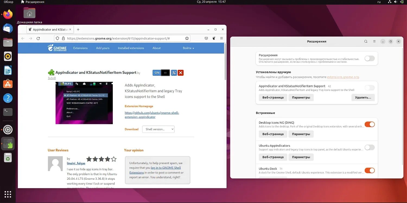Launch LibreOffice Writer from dock

pyautogui.click(x=8, y=70)
